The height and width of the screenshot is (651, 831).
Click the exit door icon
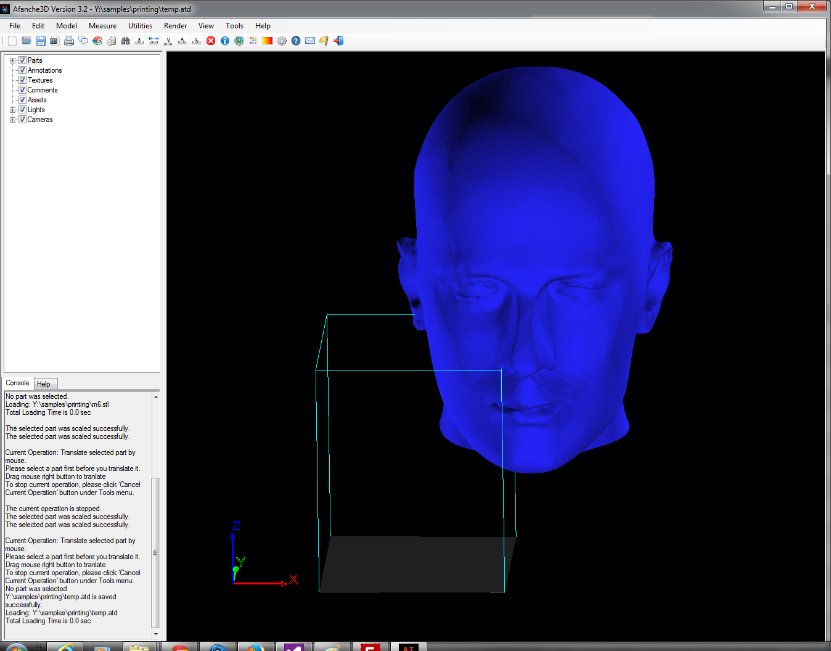click(338, 41)
